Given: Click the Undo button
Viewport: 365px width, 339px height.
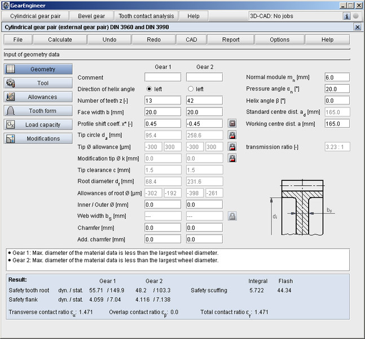Looking at the screenshot, I should click(x=109, y=40).
